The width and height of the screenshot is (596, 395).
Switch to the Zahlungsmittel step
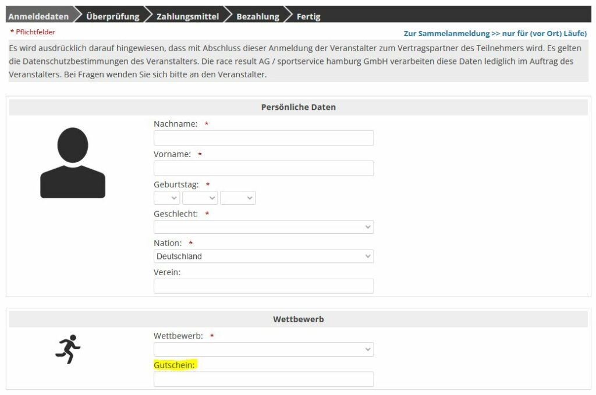[x=188, y=16]
